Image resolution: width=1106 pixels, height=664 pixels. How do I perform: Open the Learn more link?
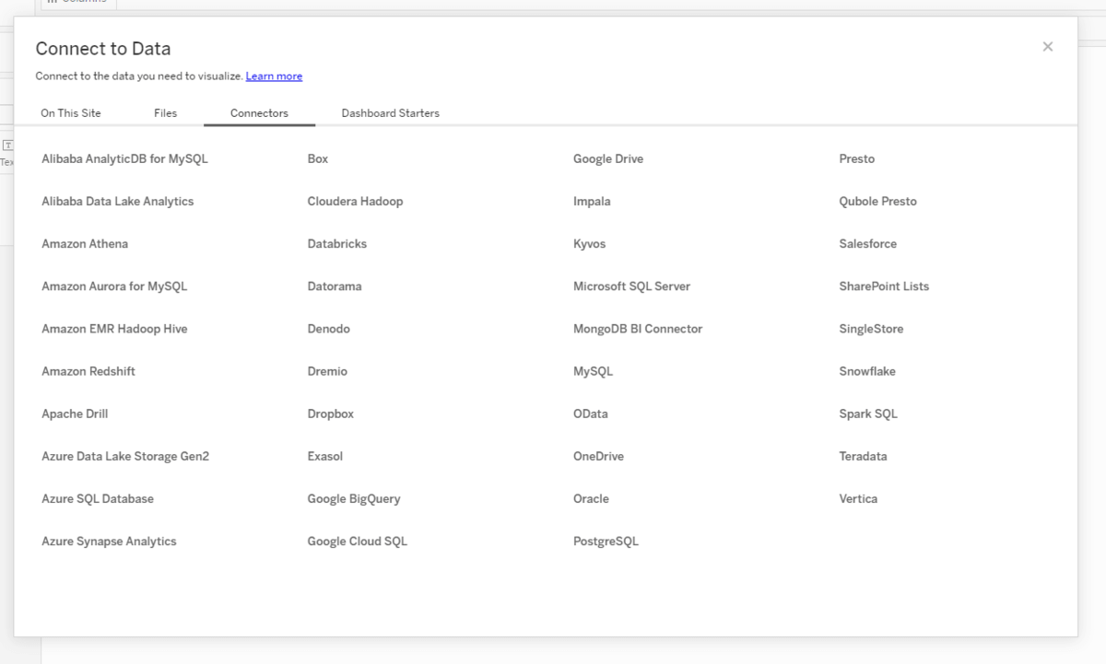[x=274, y=76]
